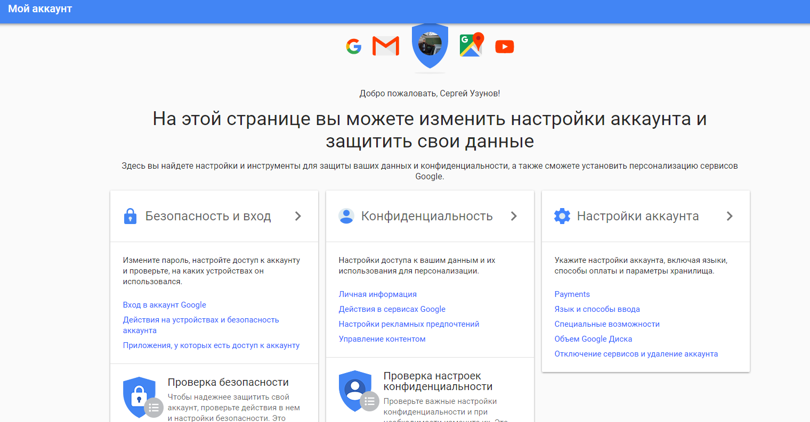Open the Payments link
The height and width of the screenshot is (422, 810).
pos(572,294)
